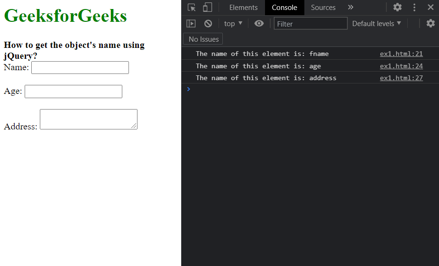The width and height of the screenshot is (439, 266).
Task: Click the GeeksforGeeks heading
Action: pyautogui.click(x=65, y=15)
